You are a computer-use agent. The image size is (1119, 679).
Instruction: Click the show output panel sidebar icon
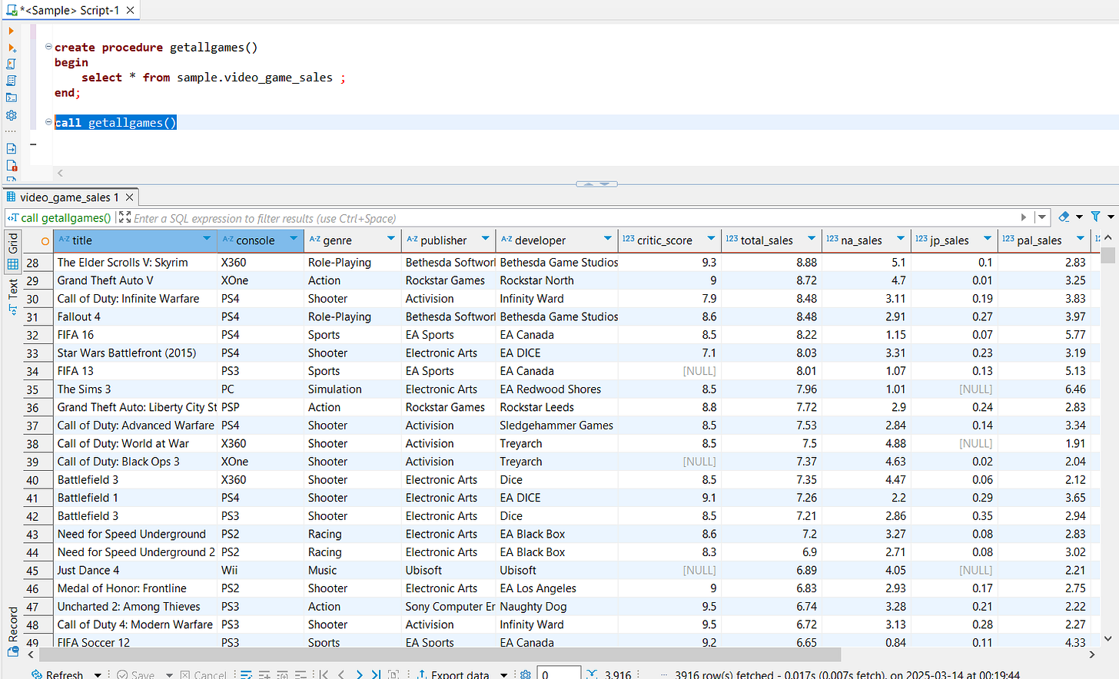(x=12, y=148)
